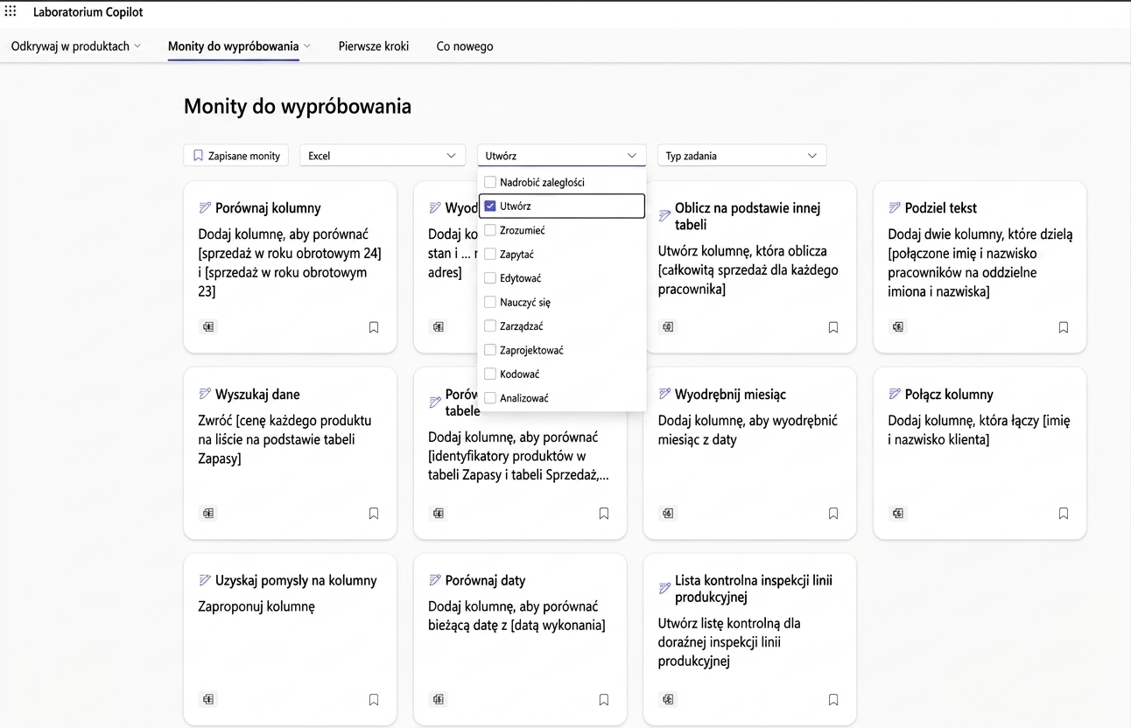Open the app launcher grid icon
The height and width of the screenshot is (728, 1131).
click(11, 12)
